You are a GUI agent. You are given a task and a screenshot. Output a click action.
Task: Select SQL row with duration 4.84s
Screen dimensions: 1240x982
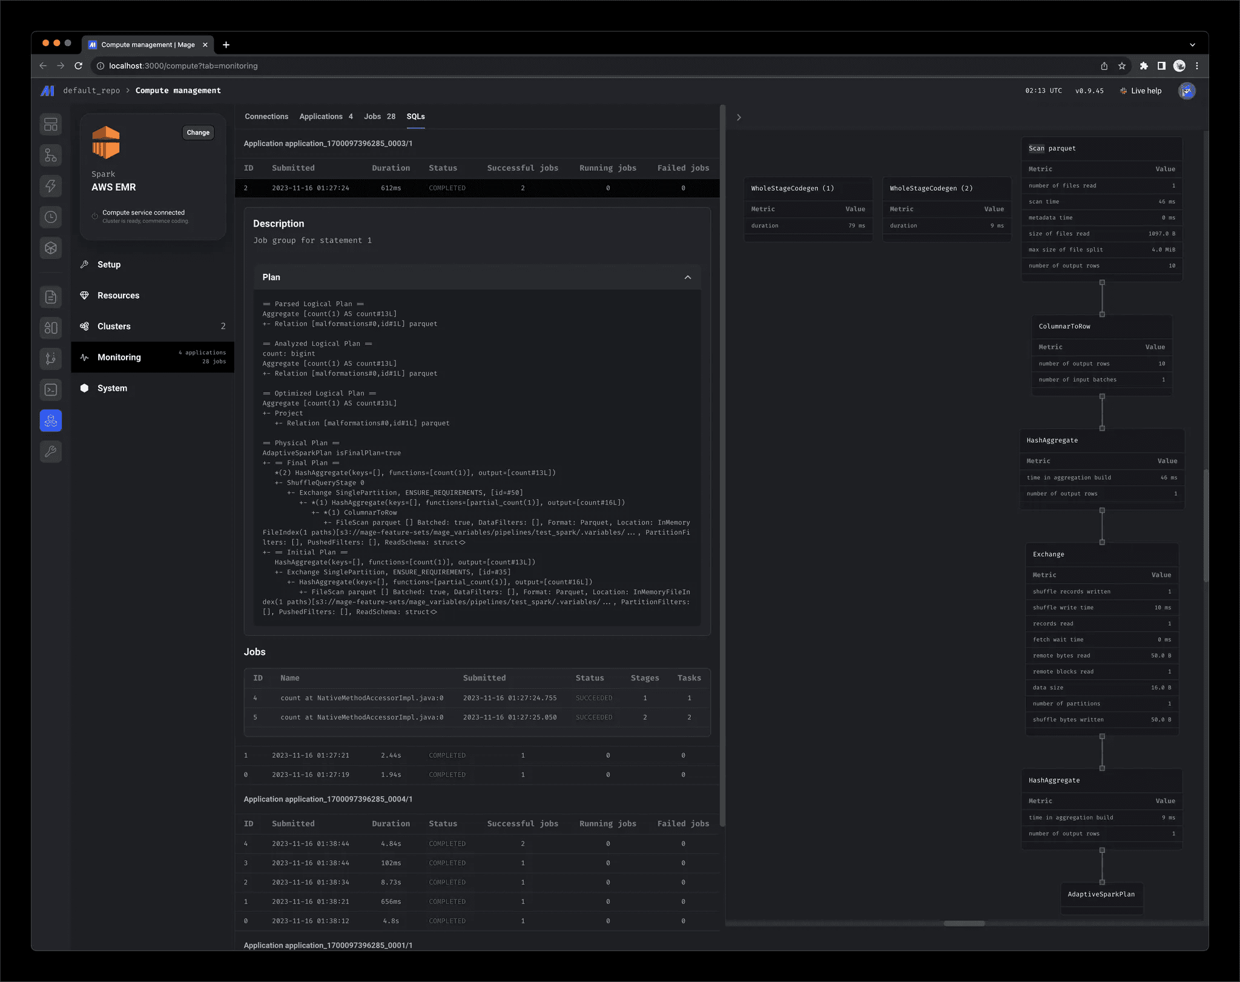coord(477,844)
